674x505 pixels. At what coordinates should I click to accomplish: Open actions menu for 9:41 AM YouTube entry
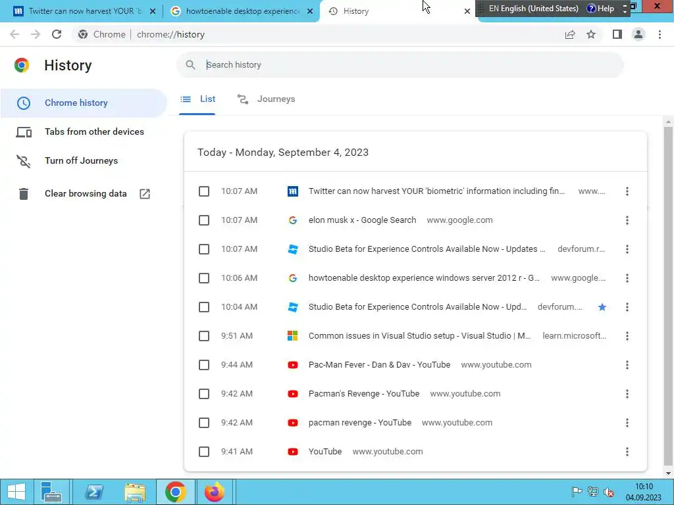627,452
